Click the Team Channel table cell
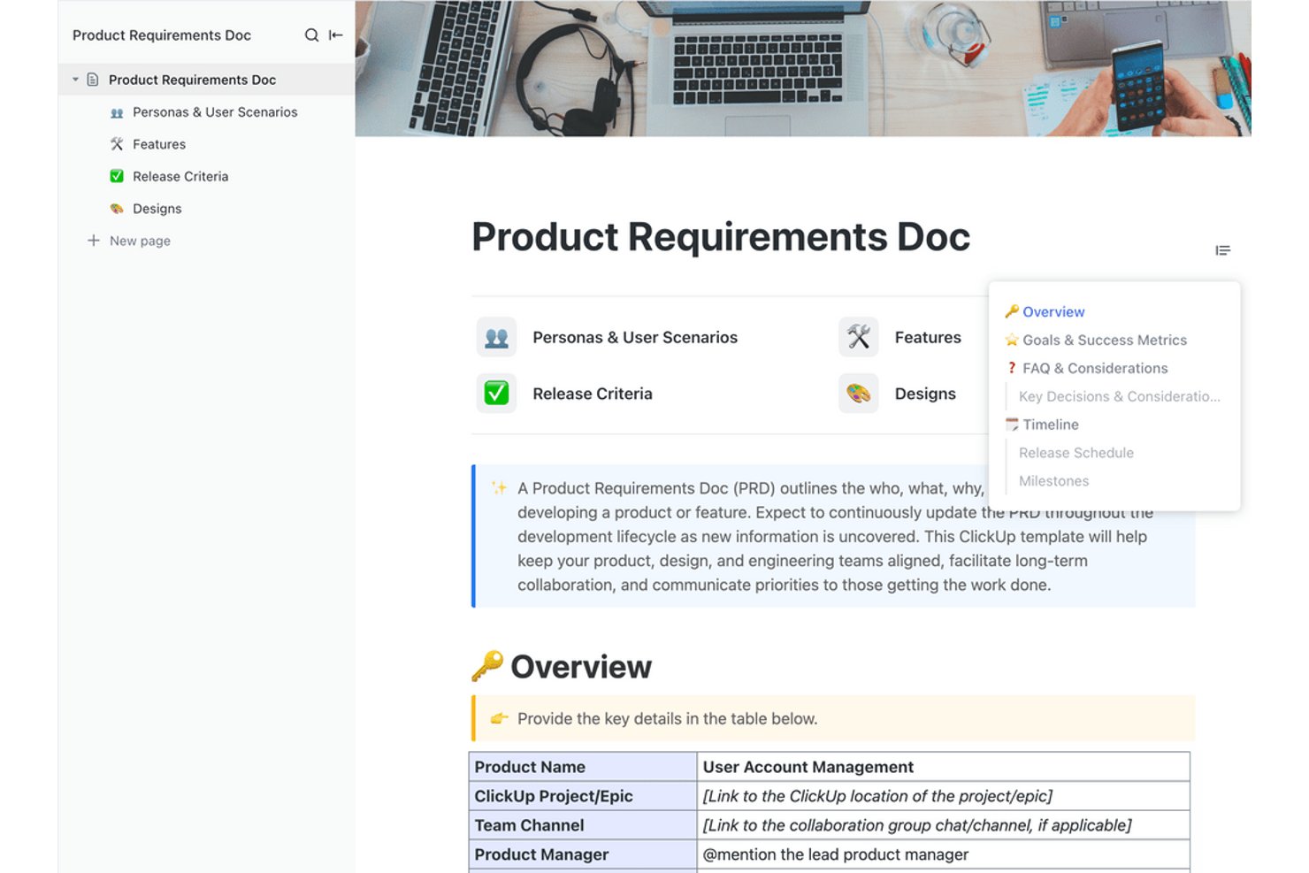Image resolution: width=1309 pixels, height=873 pixels. [x=583, y=825]
